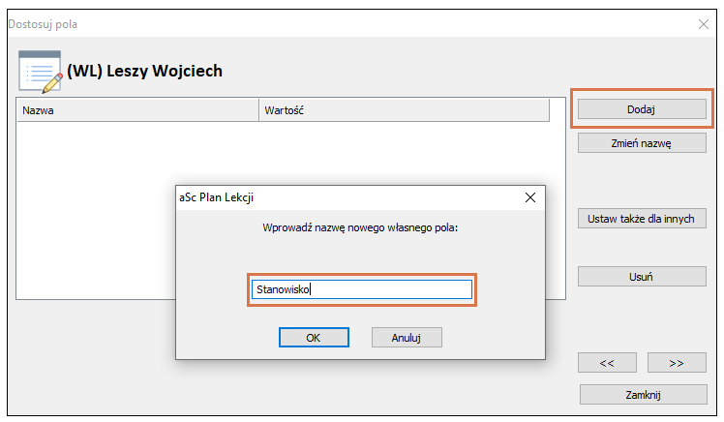Close the aSc Plan Lekcji dialog
This screenshot has width=724, height=422.
[530, 197]
